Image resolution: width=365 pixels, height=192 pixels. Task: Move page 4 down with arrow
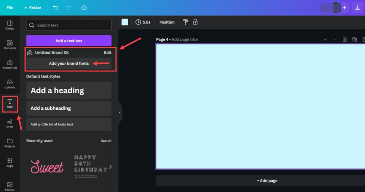click(335, 39)
